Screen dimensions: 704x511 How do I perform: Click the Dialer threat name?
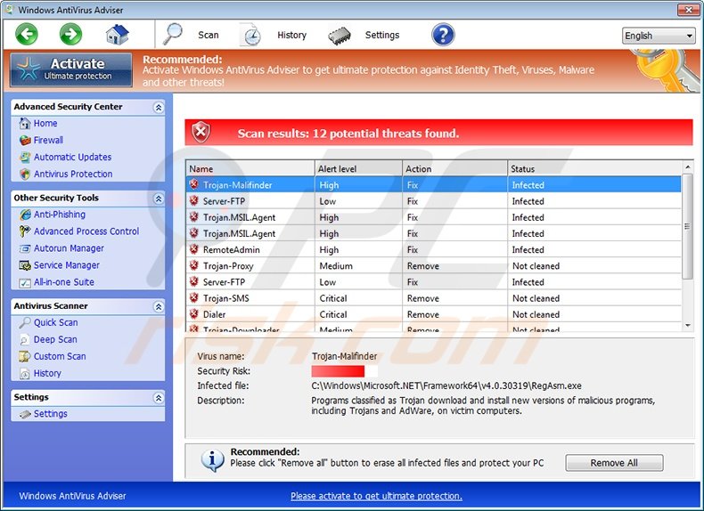pyautogui.click(x=214, y=314)
